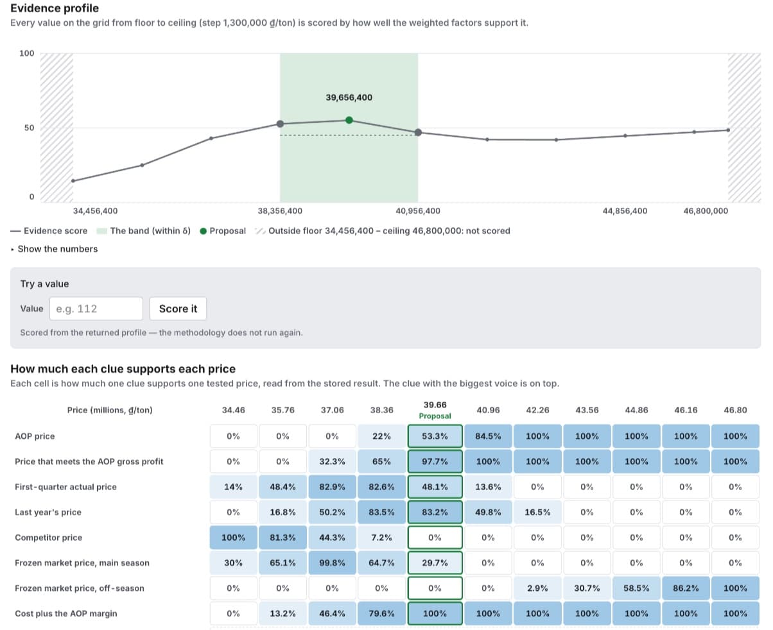
Task: Click First-quarter actual price 82.9% cell
Action: 331,487
